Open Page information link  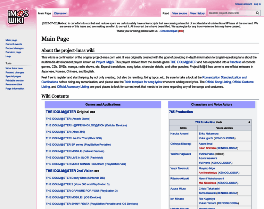[x=15, y=88]
